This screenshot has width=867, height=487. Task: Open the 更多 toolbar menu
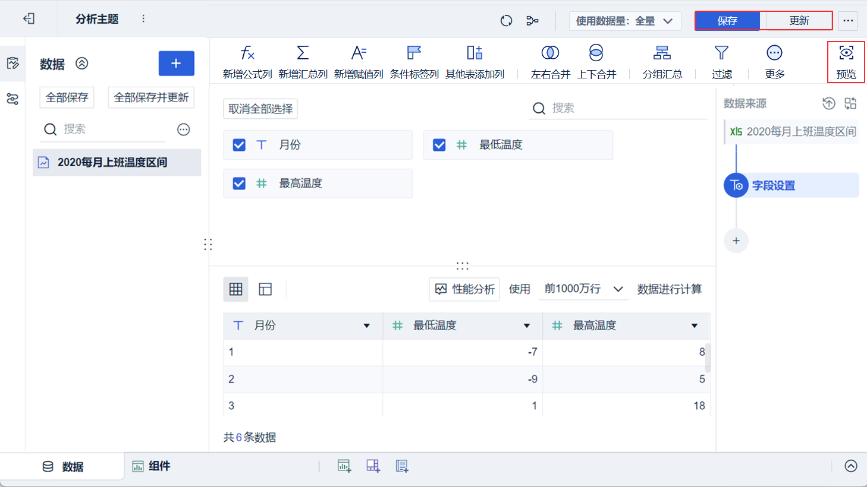[x=775, y=62]
